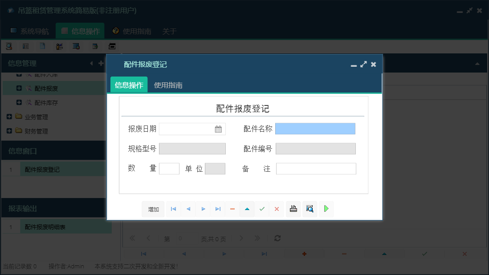This screenshot has width=489, height=275.
Task: Jump to last record with the navigation icon
Action: coord(218,209)
